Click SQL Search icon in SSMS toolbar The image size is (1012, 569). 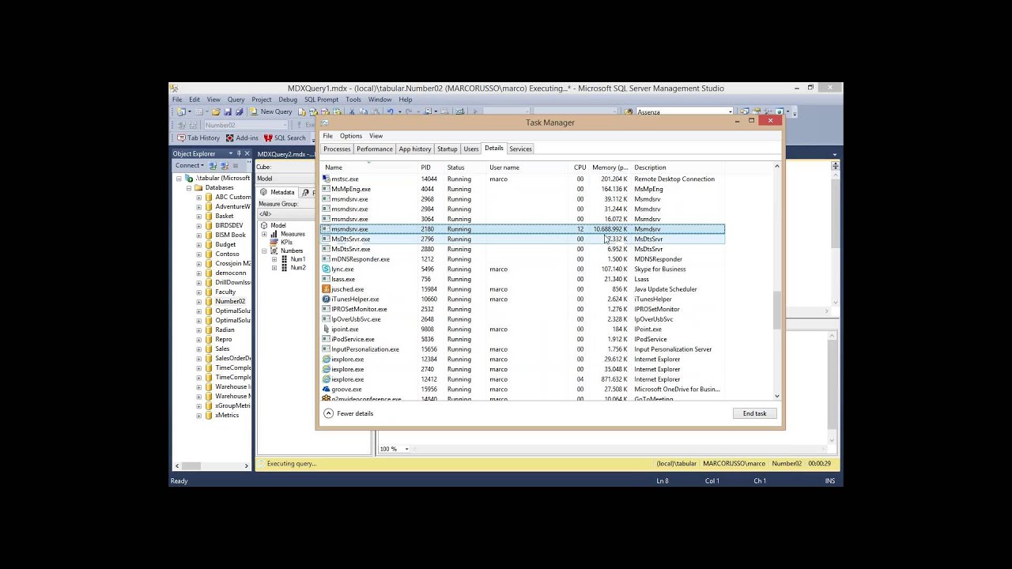[x=268, y=138]
